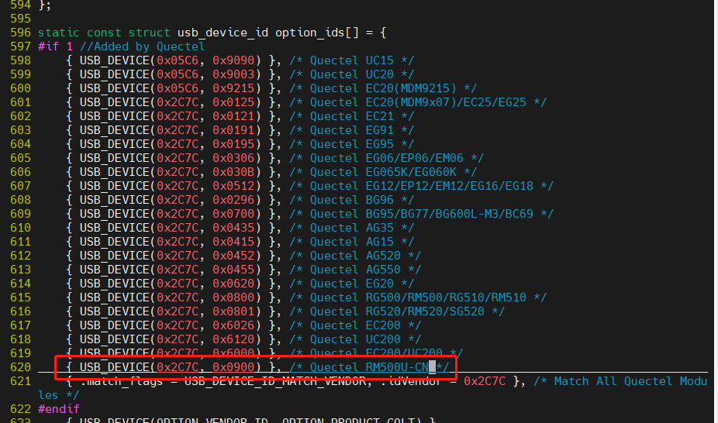
Task: Click product ID 0x9090 on line 598
Action: [233, 60]
